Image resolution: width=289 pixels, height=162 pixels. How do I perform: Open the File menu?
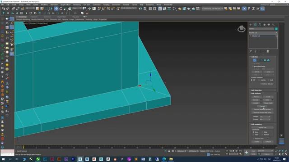click(x=2, y=4)
